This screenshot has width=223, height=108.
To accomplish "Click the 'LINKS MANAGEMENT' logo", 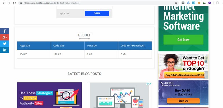I will click(170, 84).
